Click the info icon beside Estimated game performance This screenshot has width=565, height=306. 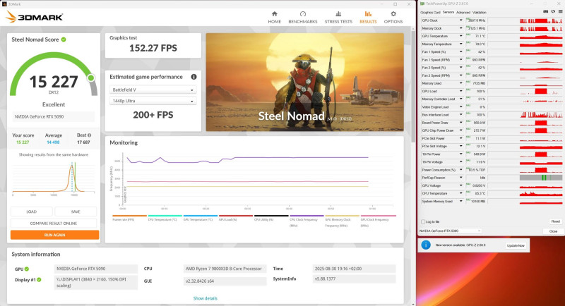[194, 77]
